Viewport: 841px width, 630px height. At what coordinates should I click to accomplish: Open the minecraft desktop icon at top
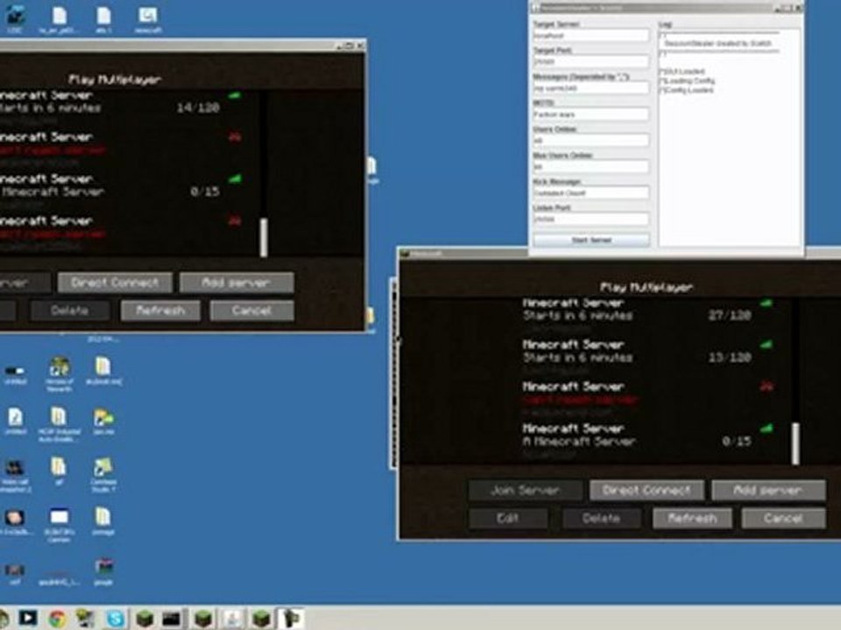pos(148,20)
